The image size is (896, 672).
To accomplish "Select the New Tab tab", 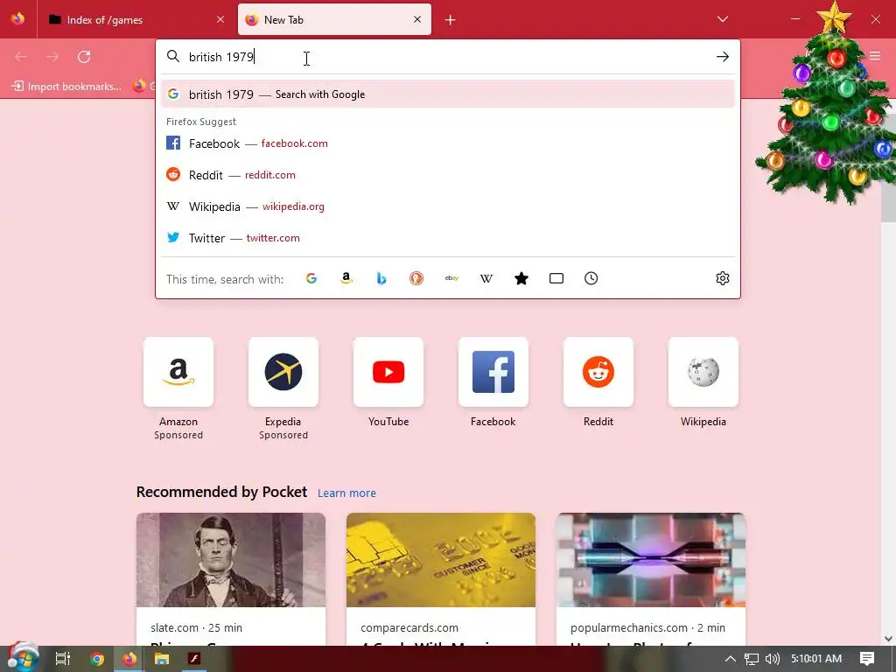I will pyautogui.click(x=334, y=19).
